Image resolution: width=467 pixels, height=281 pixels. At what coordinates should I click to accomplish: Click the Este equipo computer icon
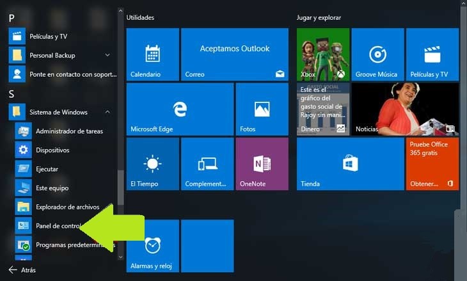click(x=23, y=188)
